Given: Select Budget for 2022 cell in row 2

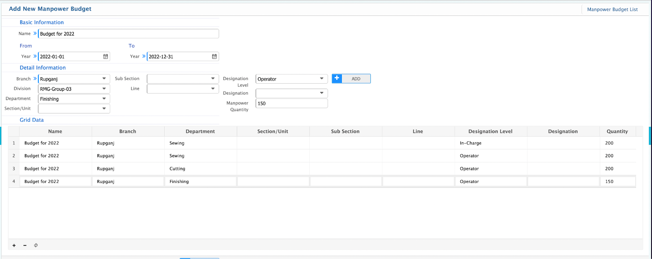Looking at the screenshot, I should [55, 156].
